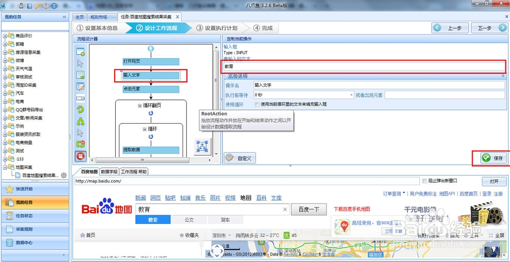Click the 百度一下 search button
Viewport: 510px width, 262px height.
(309, 210)
